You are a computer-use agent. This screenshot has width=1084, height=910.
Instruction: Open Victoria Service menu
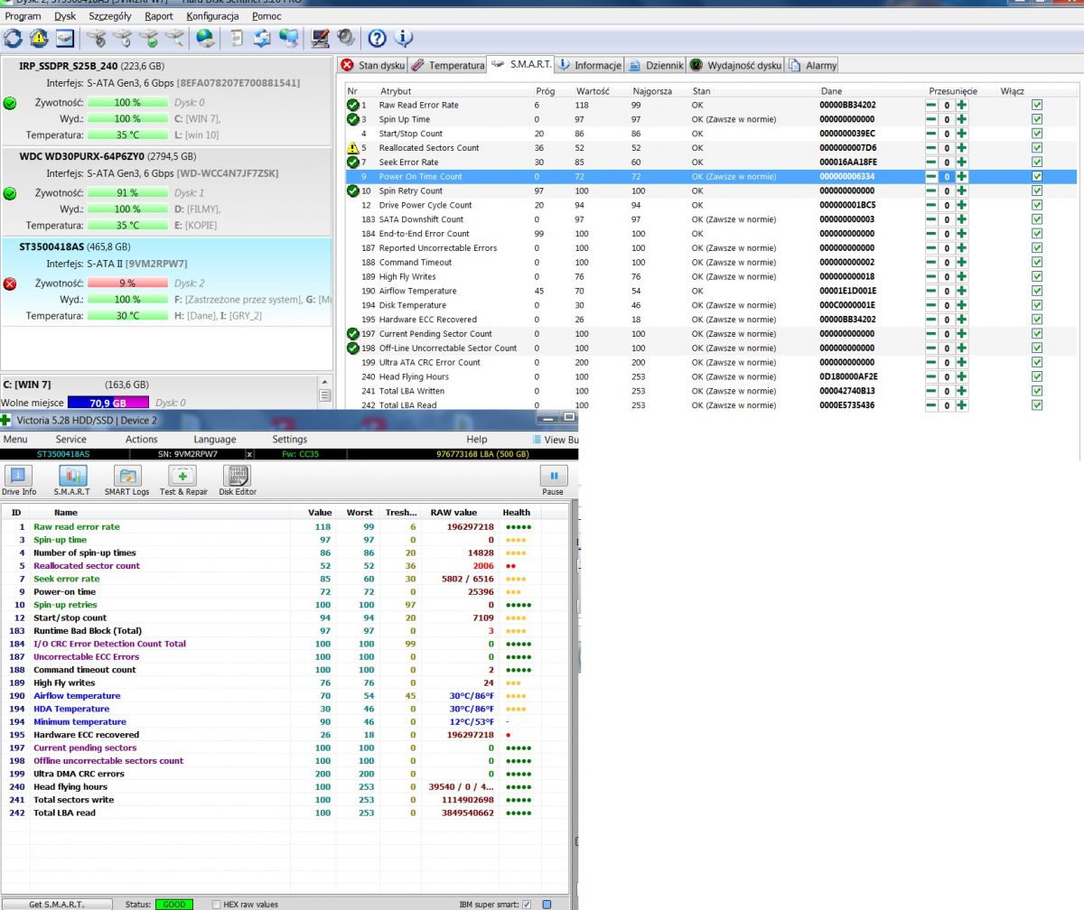pos(71,440)
